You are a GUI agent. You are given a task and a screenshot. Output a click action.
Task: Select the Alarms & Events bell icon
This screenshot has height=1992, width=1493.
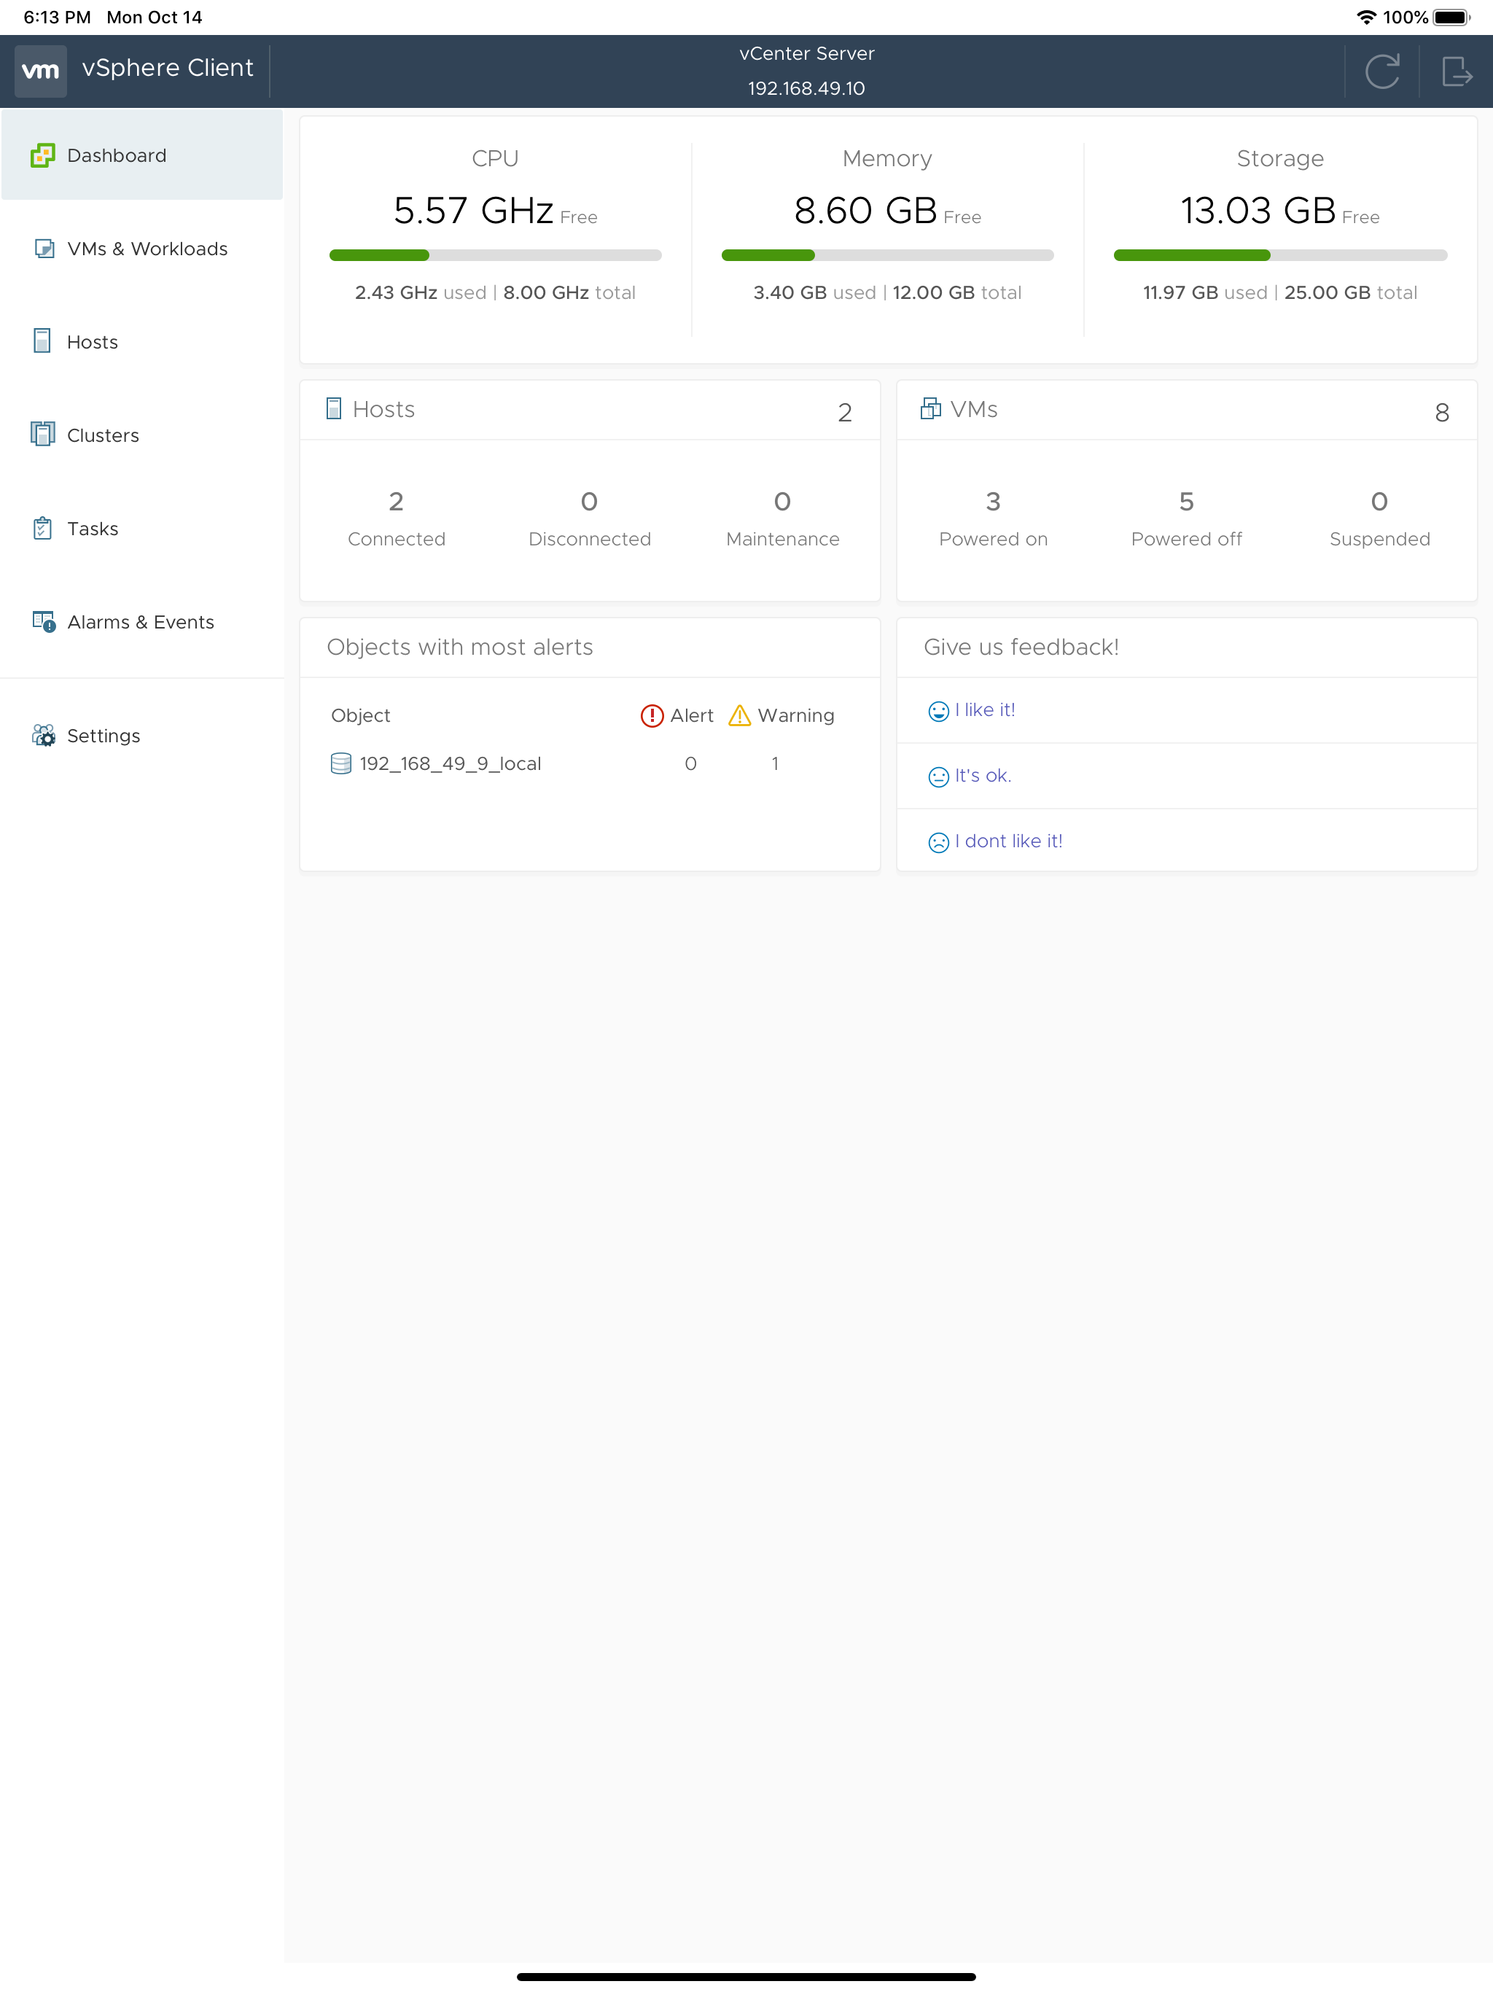(x=42, y=621)
